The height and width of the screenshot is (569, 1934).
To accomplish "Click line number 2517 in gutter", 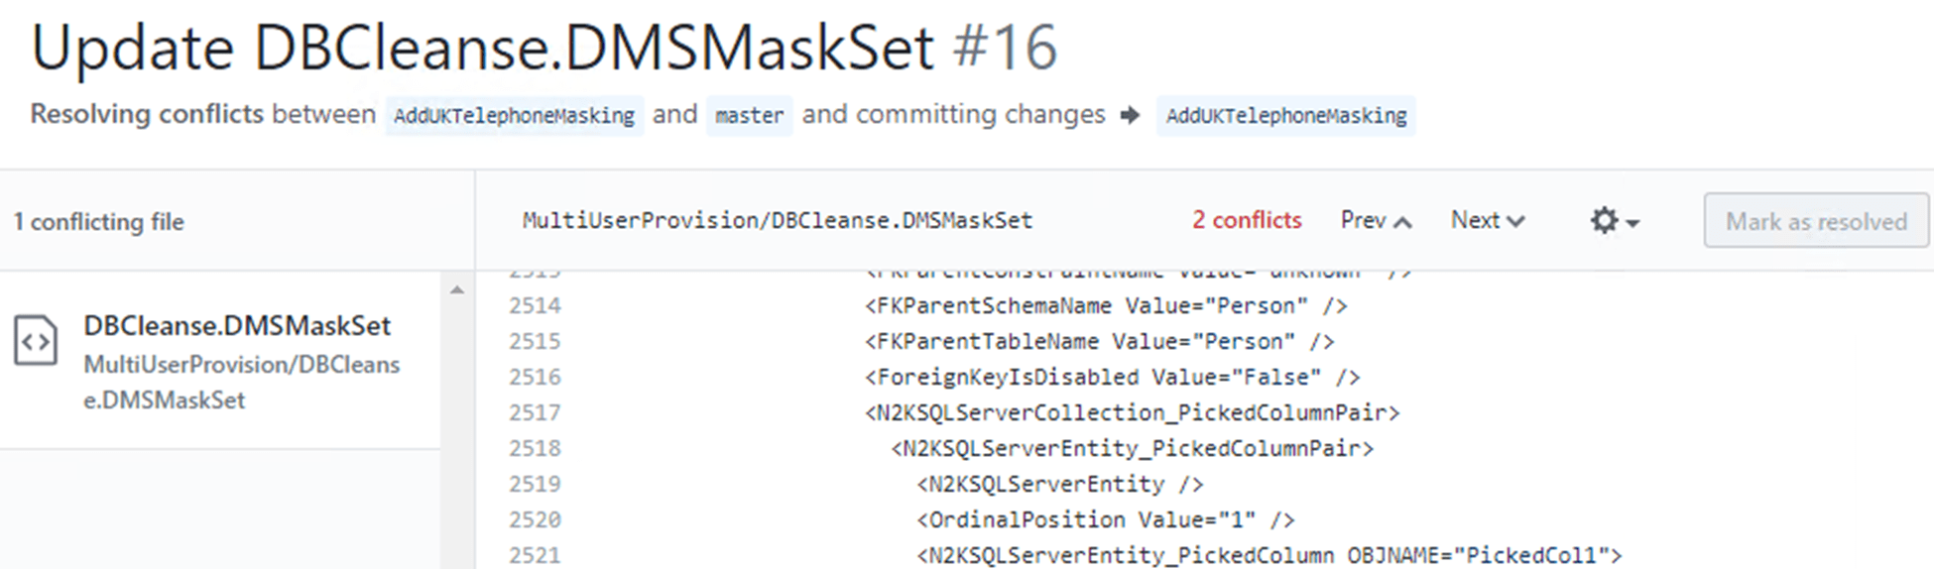I will coord(535,412).
